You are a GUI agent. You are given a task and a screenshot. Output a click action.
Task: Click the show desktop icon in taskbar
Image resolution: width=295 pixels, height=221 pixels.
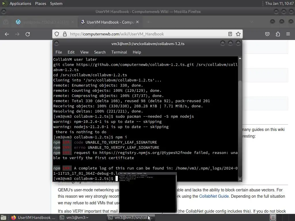coord(3,218)
